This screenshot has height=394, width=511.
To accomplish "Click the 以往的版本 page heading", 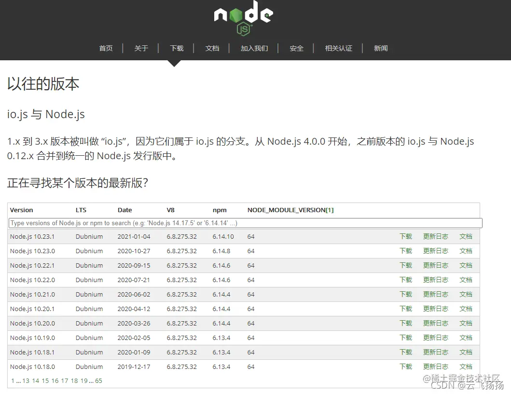I will [43, 84].
